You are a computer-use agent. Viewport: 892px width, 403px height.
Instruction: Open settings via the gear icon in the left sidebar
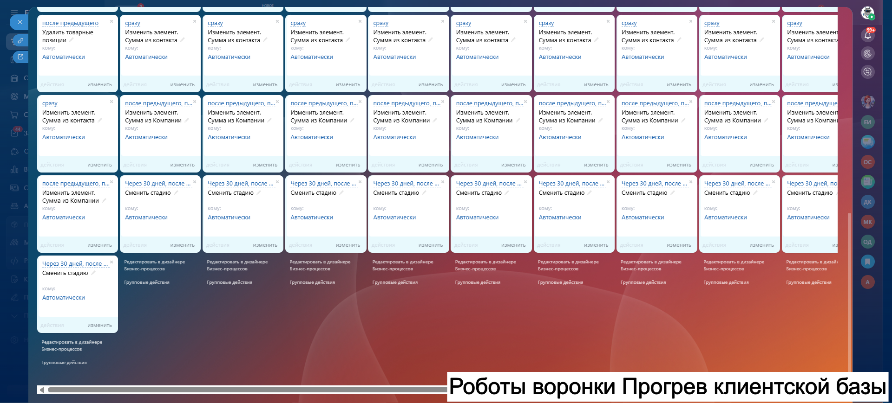(14, 340)
